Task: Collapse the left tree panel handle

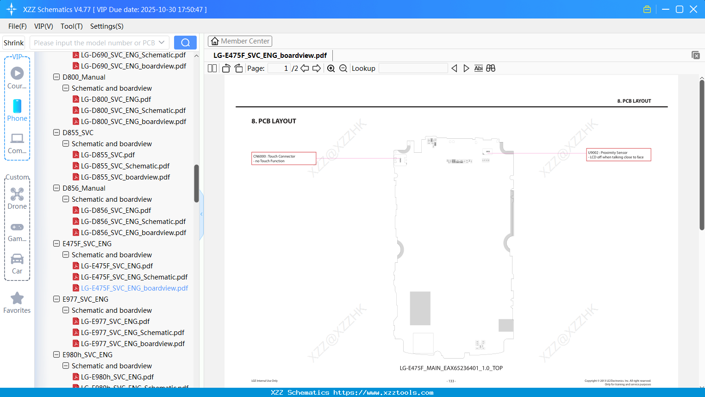Action: [x=201, y=214]
